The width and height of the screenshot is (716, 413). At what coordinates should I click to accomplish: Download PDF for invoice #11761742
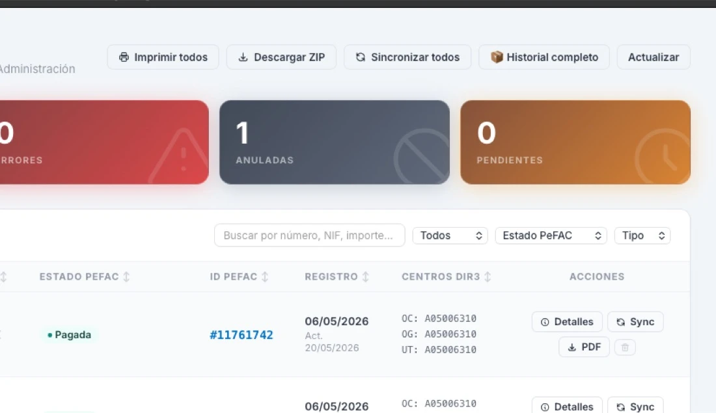point(584,347)
